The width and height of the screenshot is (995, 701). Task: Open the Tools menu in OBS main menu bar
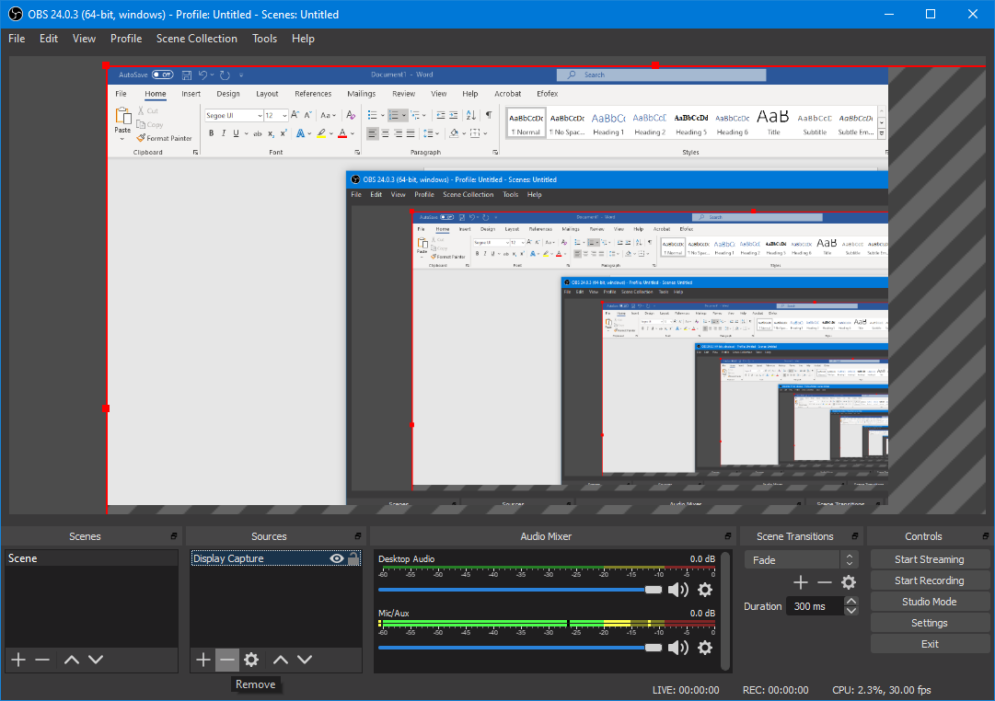264,39
